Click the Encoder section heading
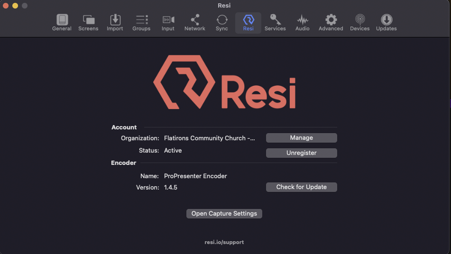Viewport: 451px width, 254px height. tap(123, 163)
